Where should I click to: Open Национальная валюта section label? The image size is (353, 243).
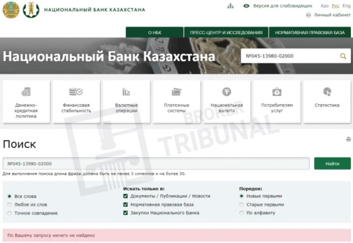pos(227,108)
